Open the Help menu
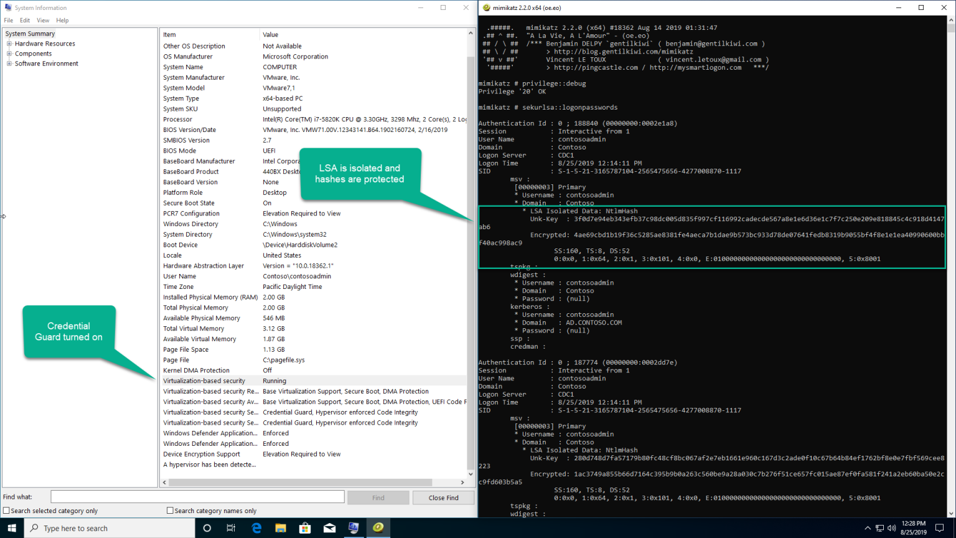The image size is (956, 538). pyautogui.click(x=62, y=21)
